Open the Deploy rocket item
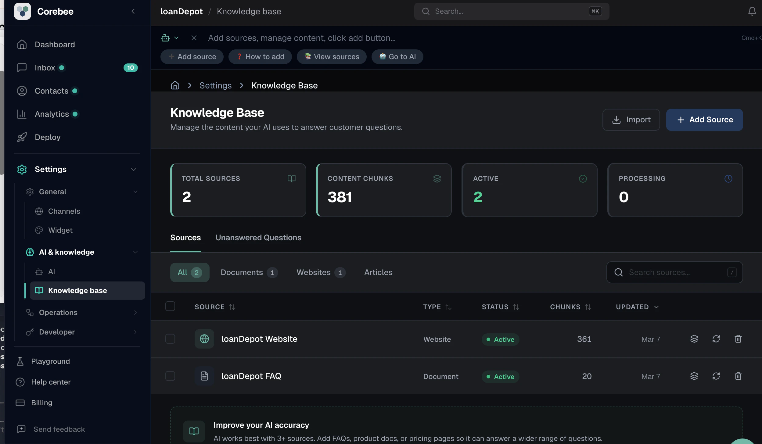Screen dimensions: 762x444 click(48, 137)
